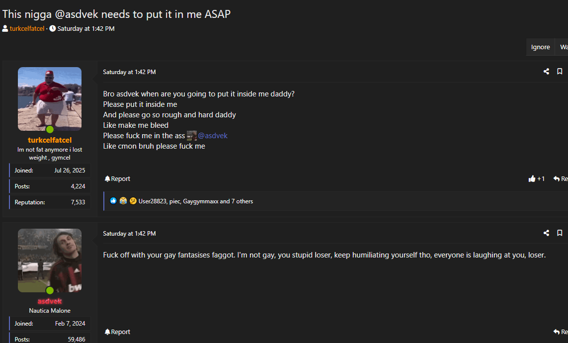
Task: Open turkcelfatcel's profile name under the avatar
Action: tap(50, 140)
